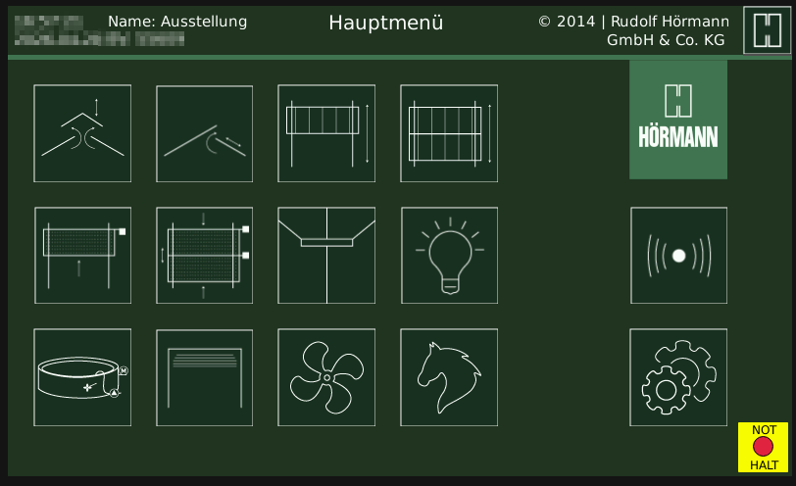Open the fan ventilation tile
This screenshot has height=486, width=796.
[x=326, y=377]
